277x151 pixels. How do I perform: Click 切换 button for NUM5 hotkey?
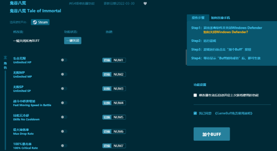pos(107,117)
